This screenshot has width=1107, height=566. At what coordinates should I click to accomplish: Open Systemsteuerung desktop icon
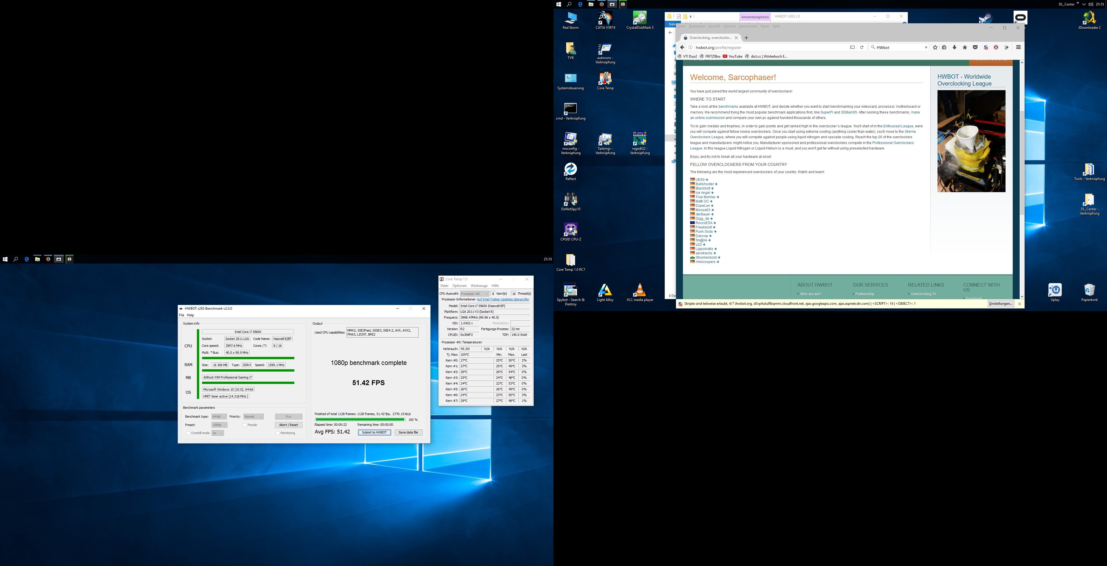click(571, 81)
